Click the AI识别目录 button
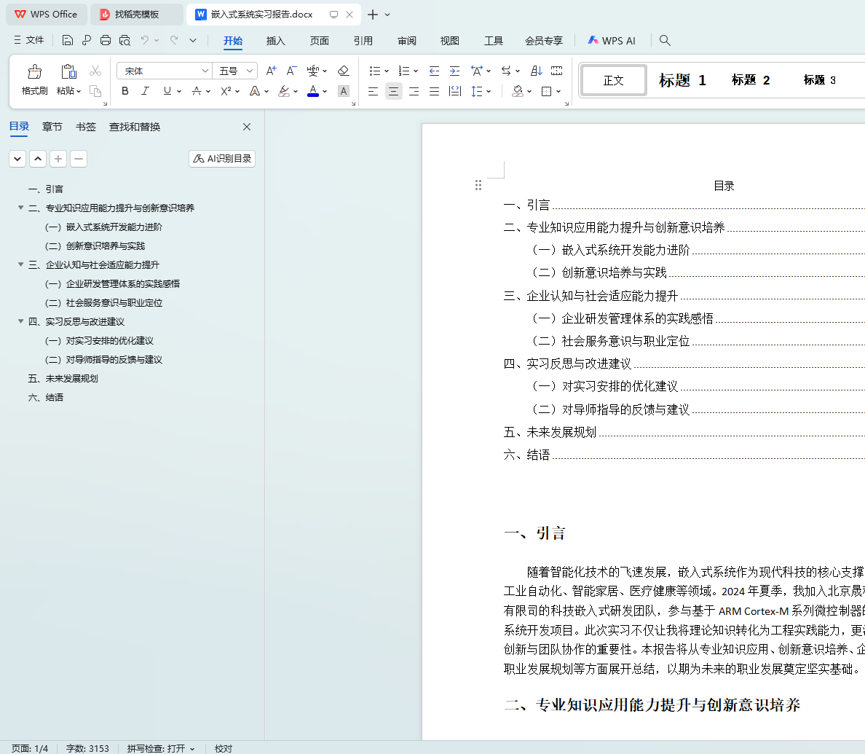Screen dimensions: 865x754 222,159
